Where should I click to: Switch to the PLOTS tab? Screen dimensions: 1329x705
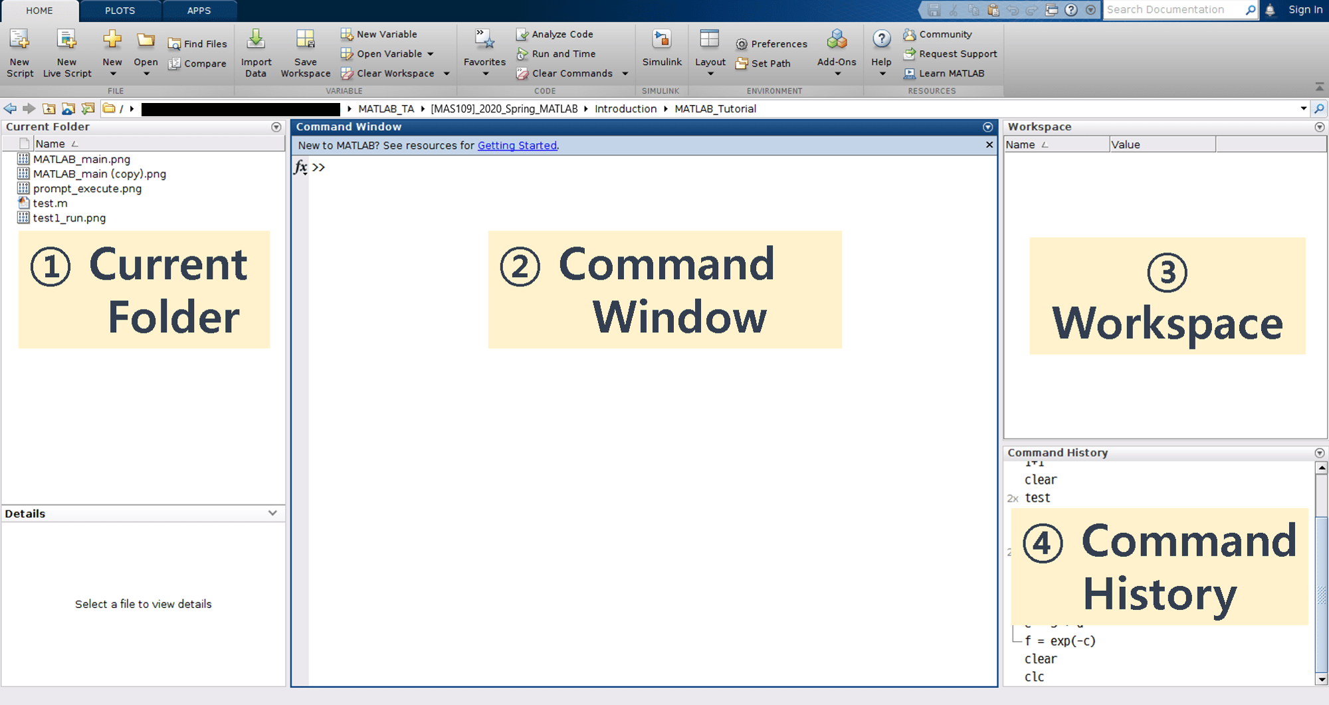[x=120, y=10]
